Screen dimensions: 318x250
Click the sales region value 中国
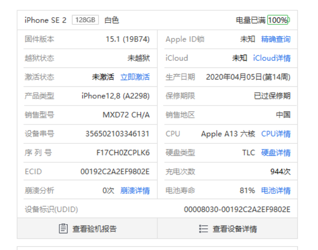pyautogui.click(x=283, y=115)
